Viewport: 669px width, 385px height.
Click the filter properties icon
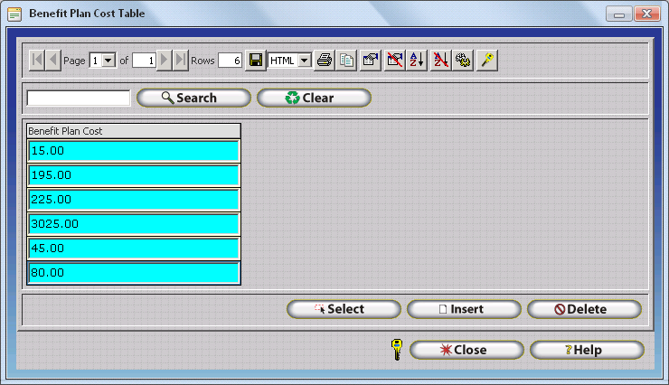[371, 61]
